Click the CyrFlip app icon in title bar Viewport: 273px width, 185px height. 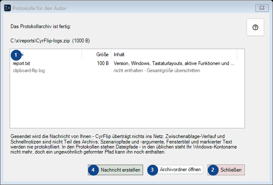coord(8,8)
